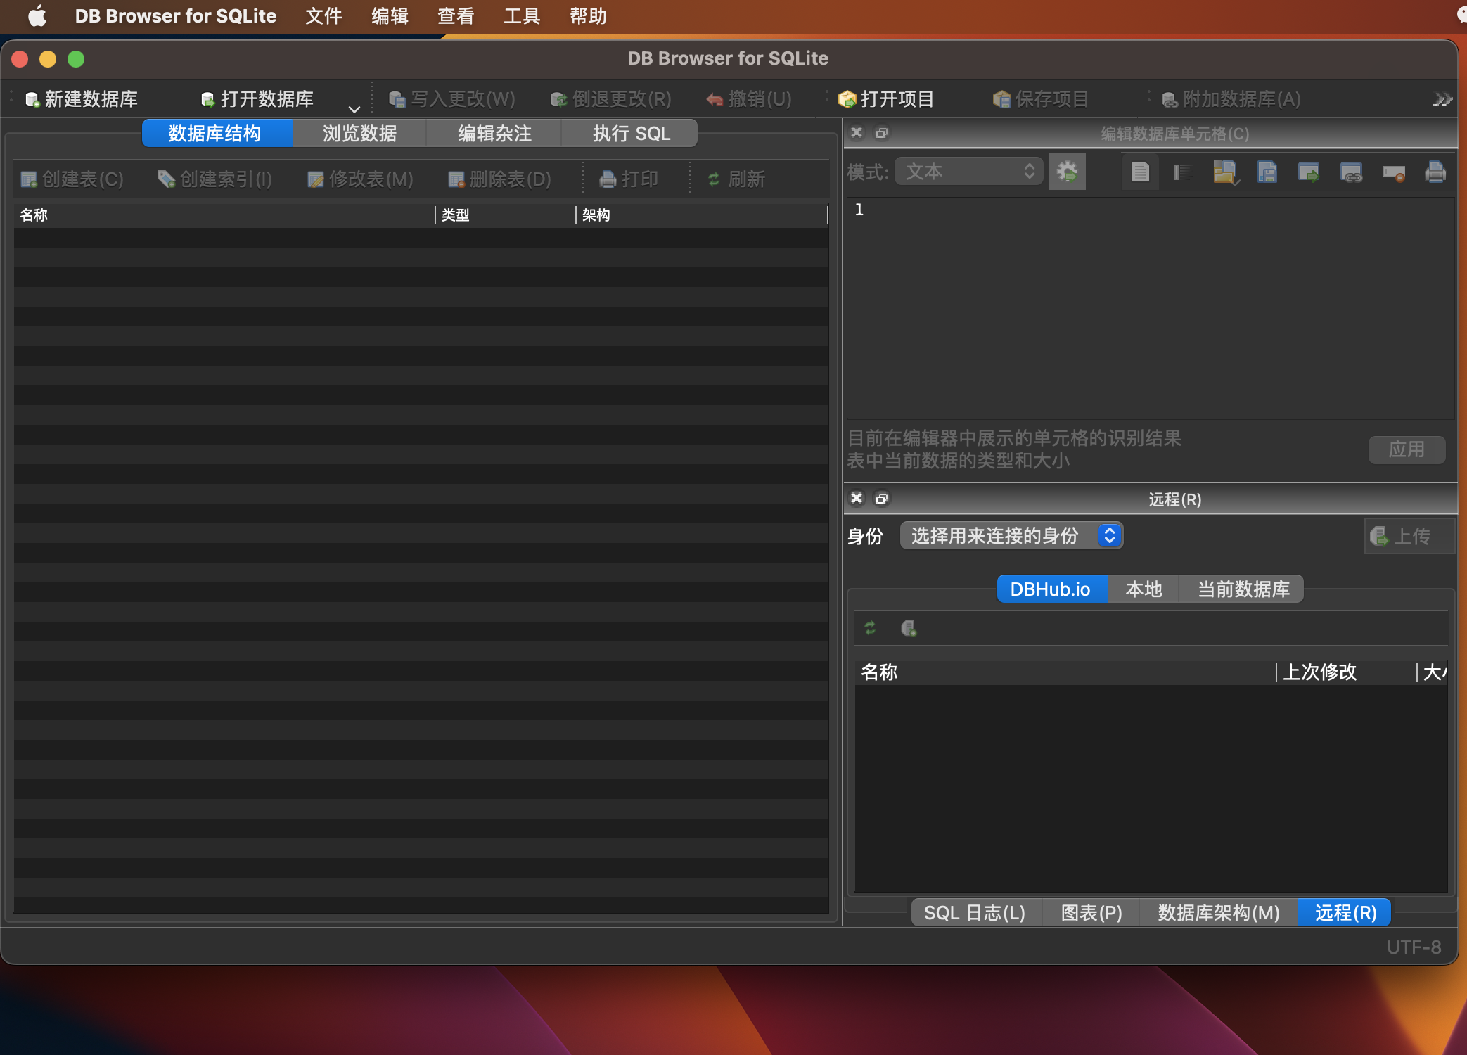The width and height of the screenshot is (1467, 1055).
Task: Open the auto-detect format settings gear icon
Action: (1068, 171)
